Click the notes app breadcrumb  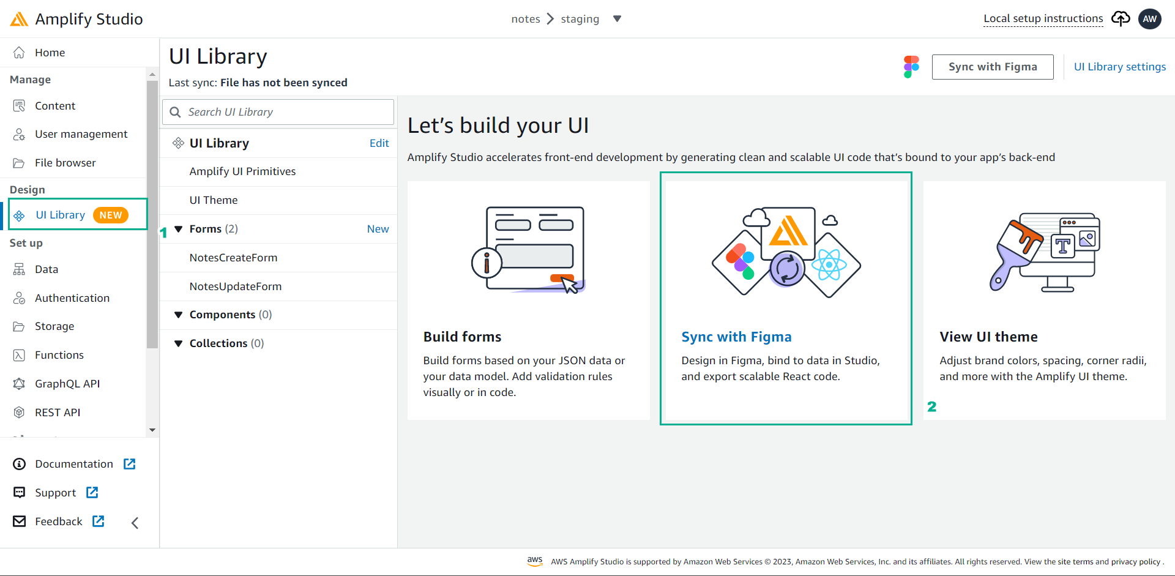pos(526,19)
